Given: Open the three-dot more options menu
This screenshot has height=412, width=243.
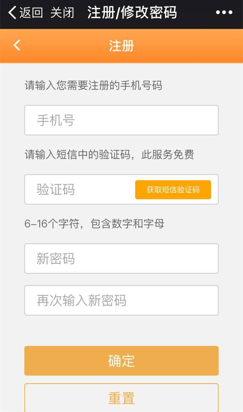Looking at the screenshot, I should pos(224,13).
